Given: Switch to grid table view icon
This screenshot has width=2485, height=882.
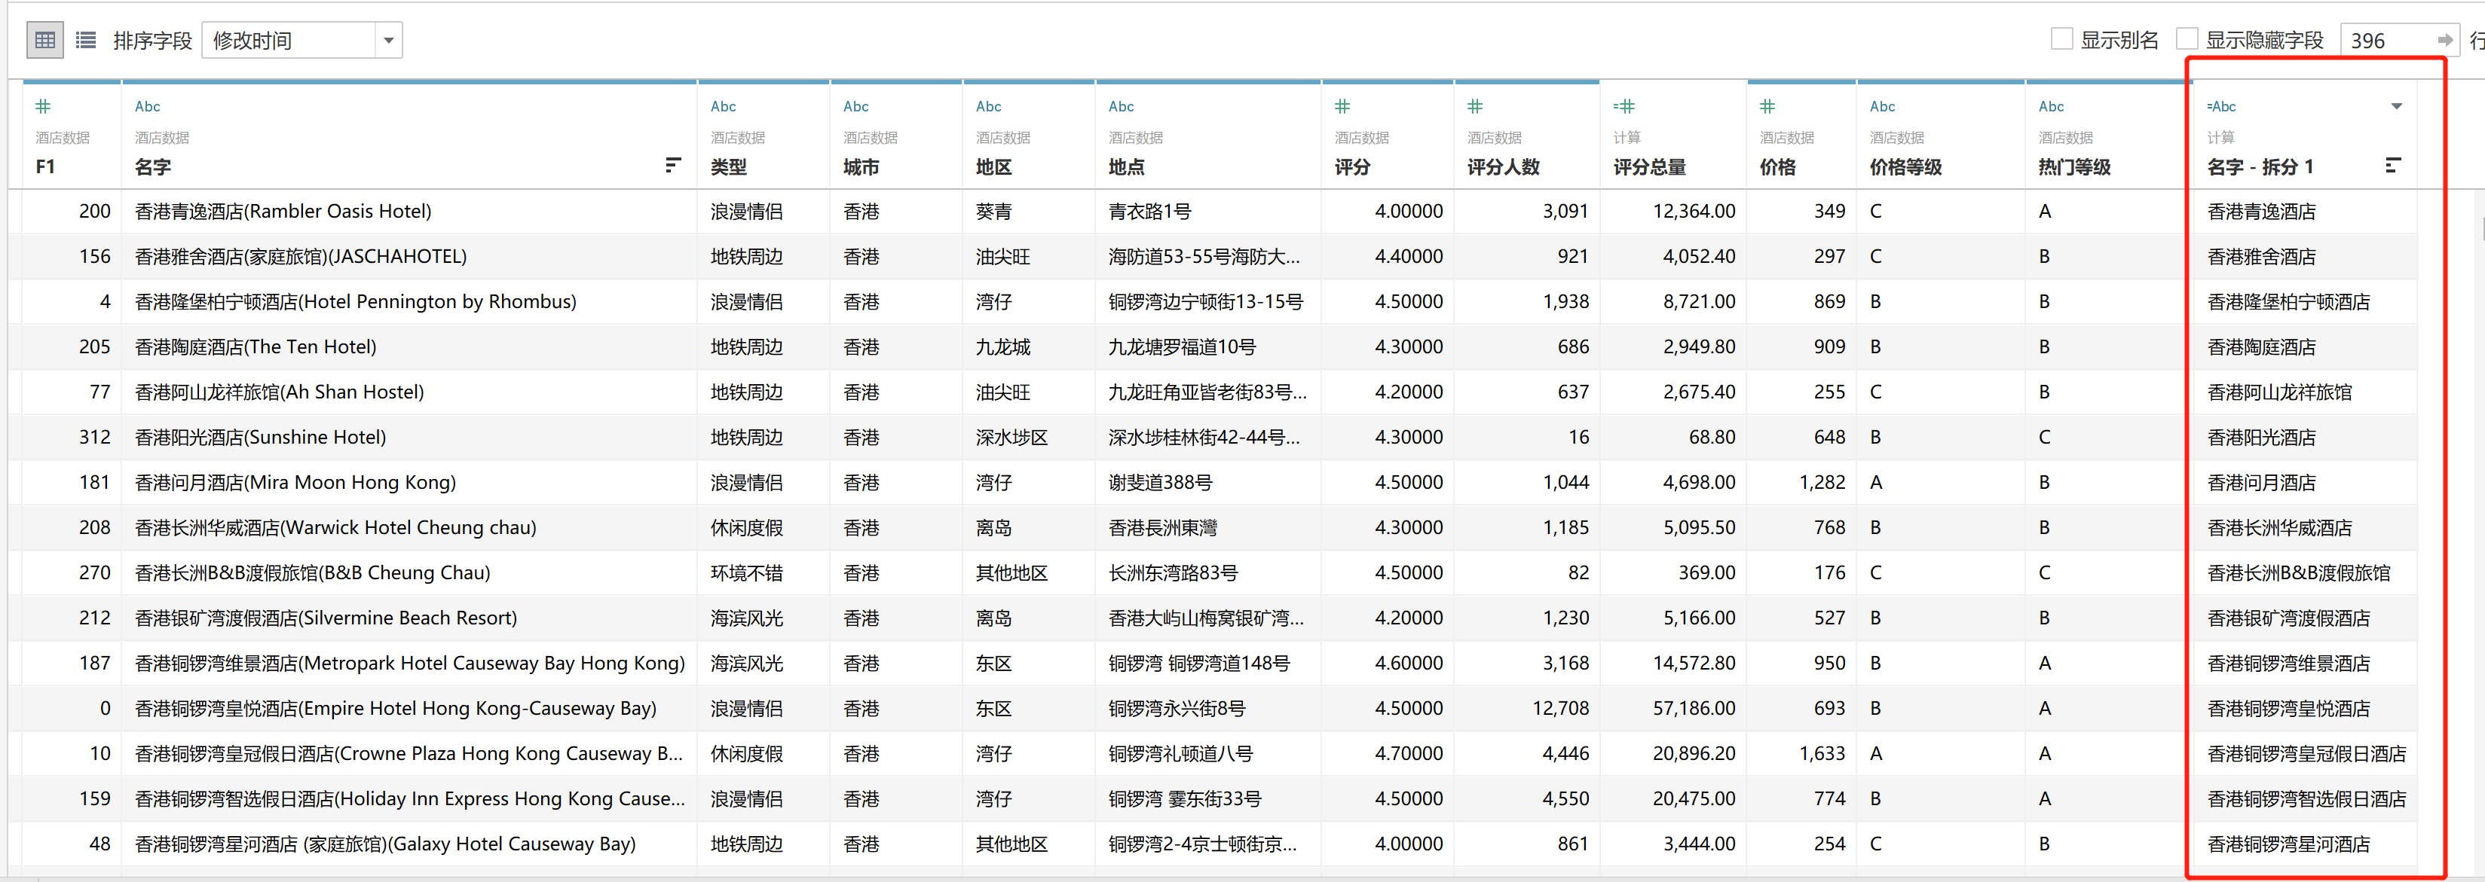Looking at the screenshot, I should point(44,41).
